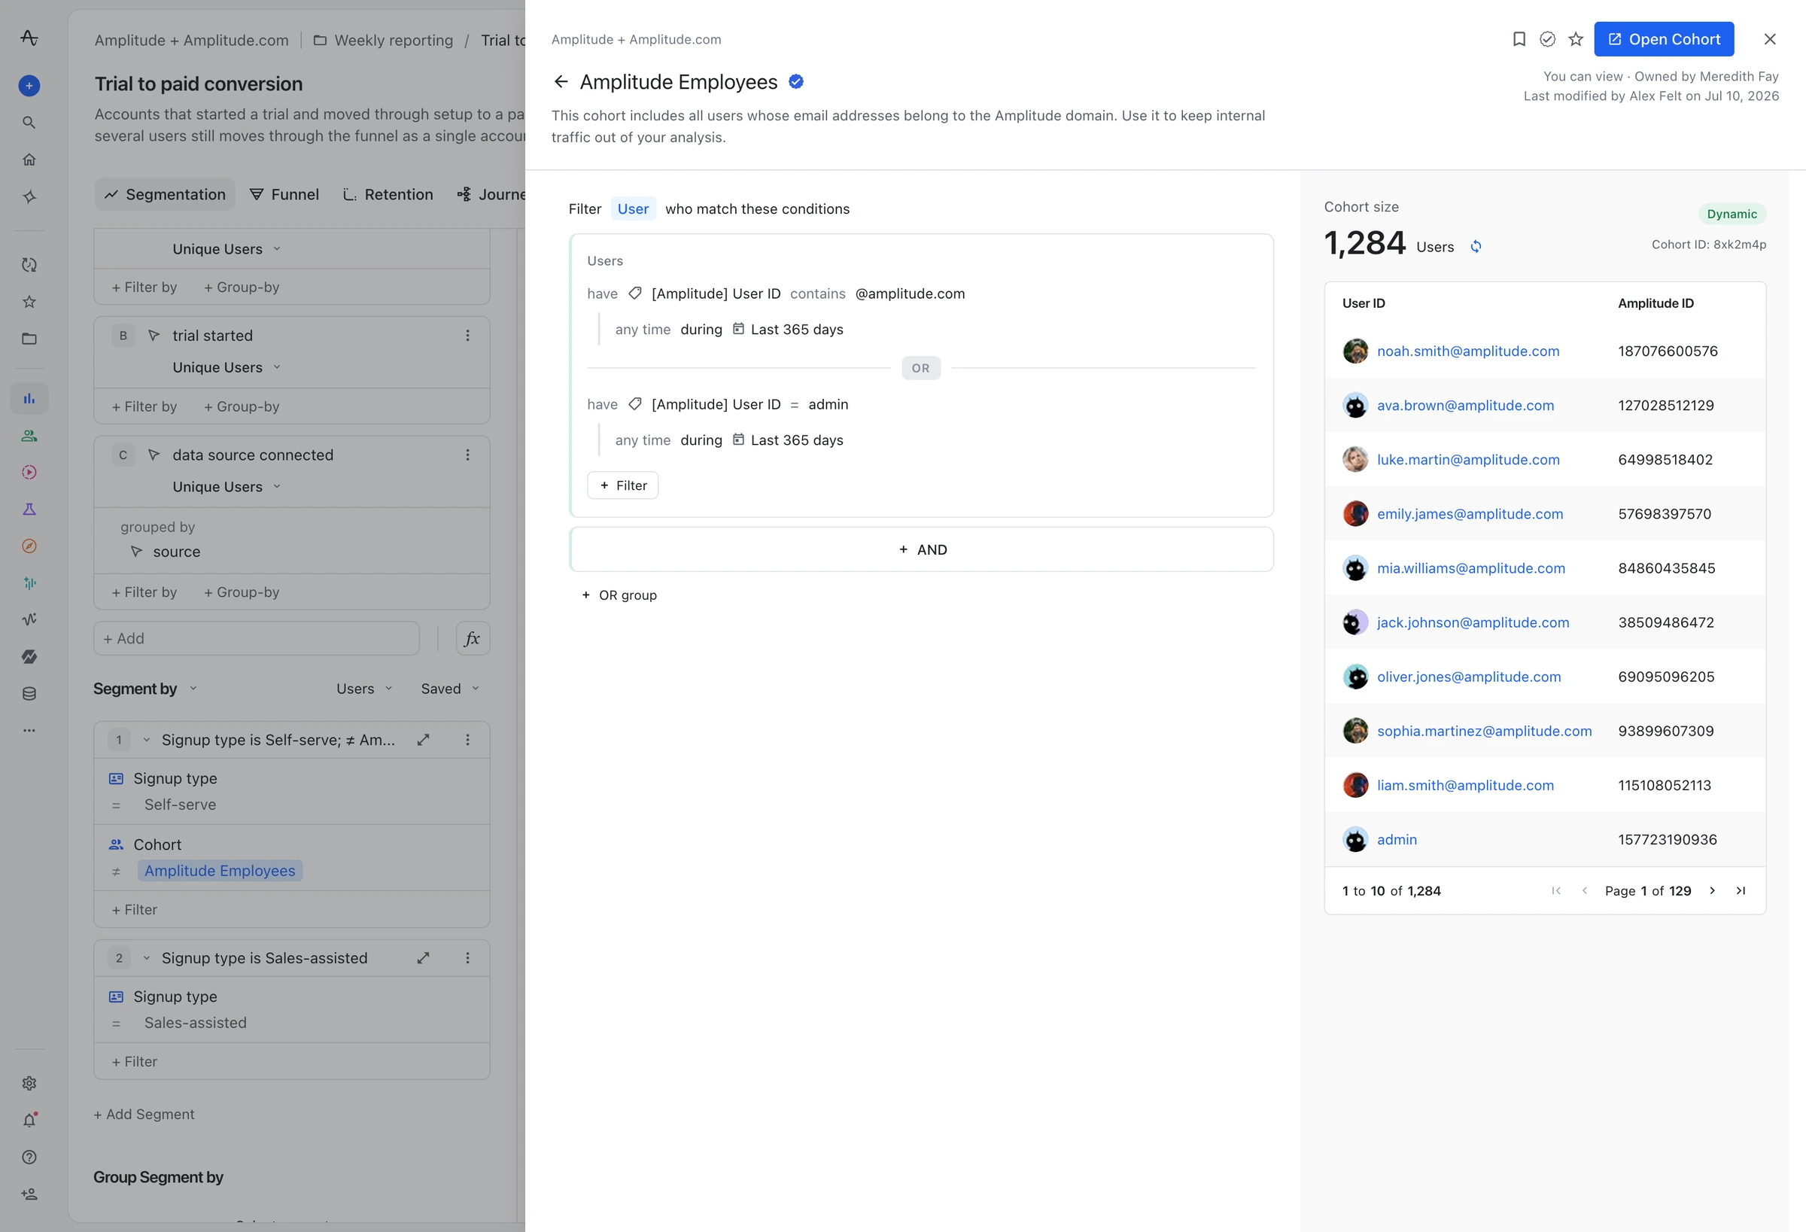
Task: Open settings gear in sidebar
Action: 29,1083
